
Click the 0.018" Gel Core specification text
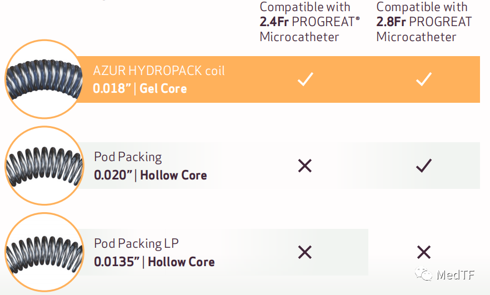pyautogui.click(x=140, y=89)
